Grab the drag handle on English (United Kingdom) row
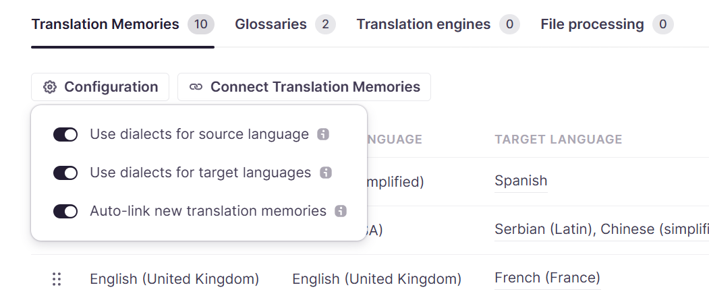This screenshot has width=709, height=302. click(57, 279)
